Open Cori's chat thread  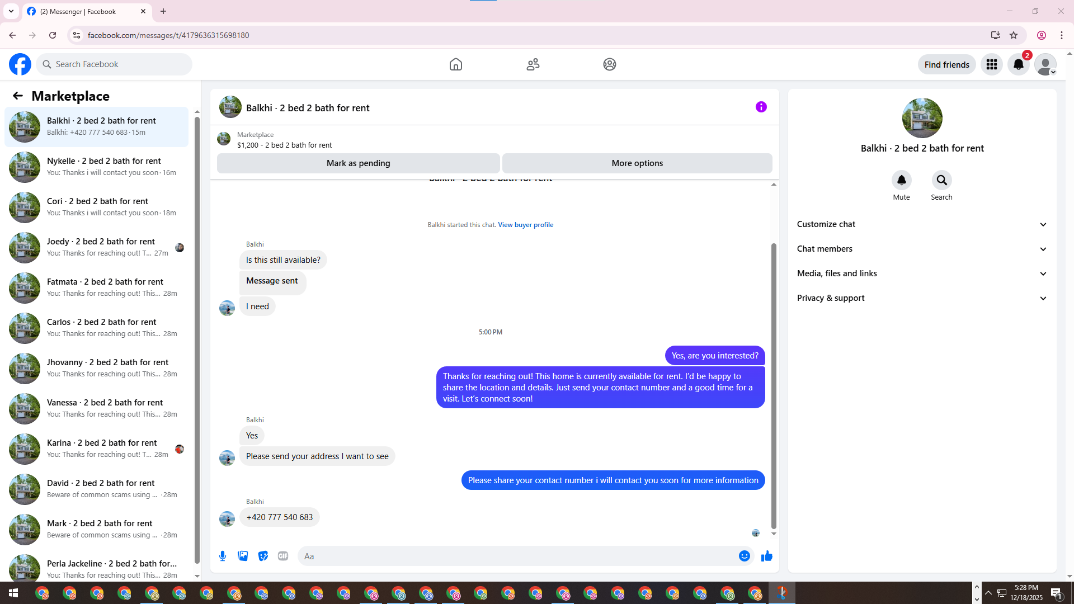(x=97, y=207)
